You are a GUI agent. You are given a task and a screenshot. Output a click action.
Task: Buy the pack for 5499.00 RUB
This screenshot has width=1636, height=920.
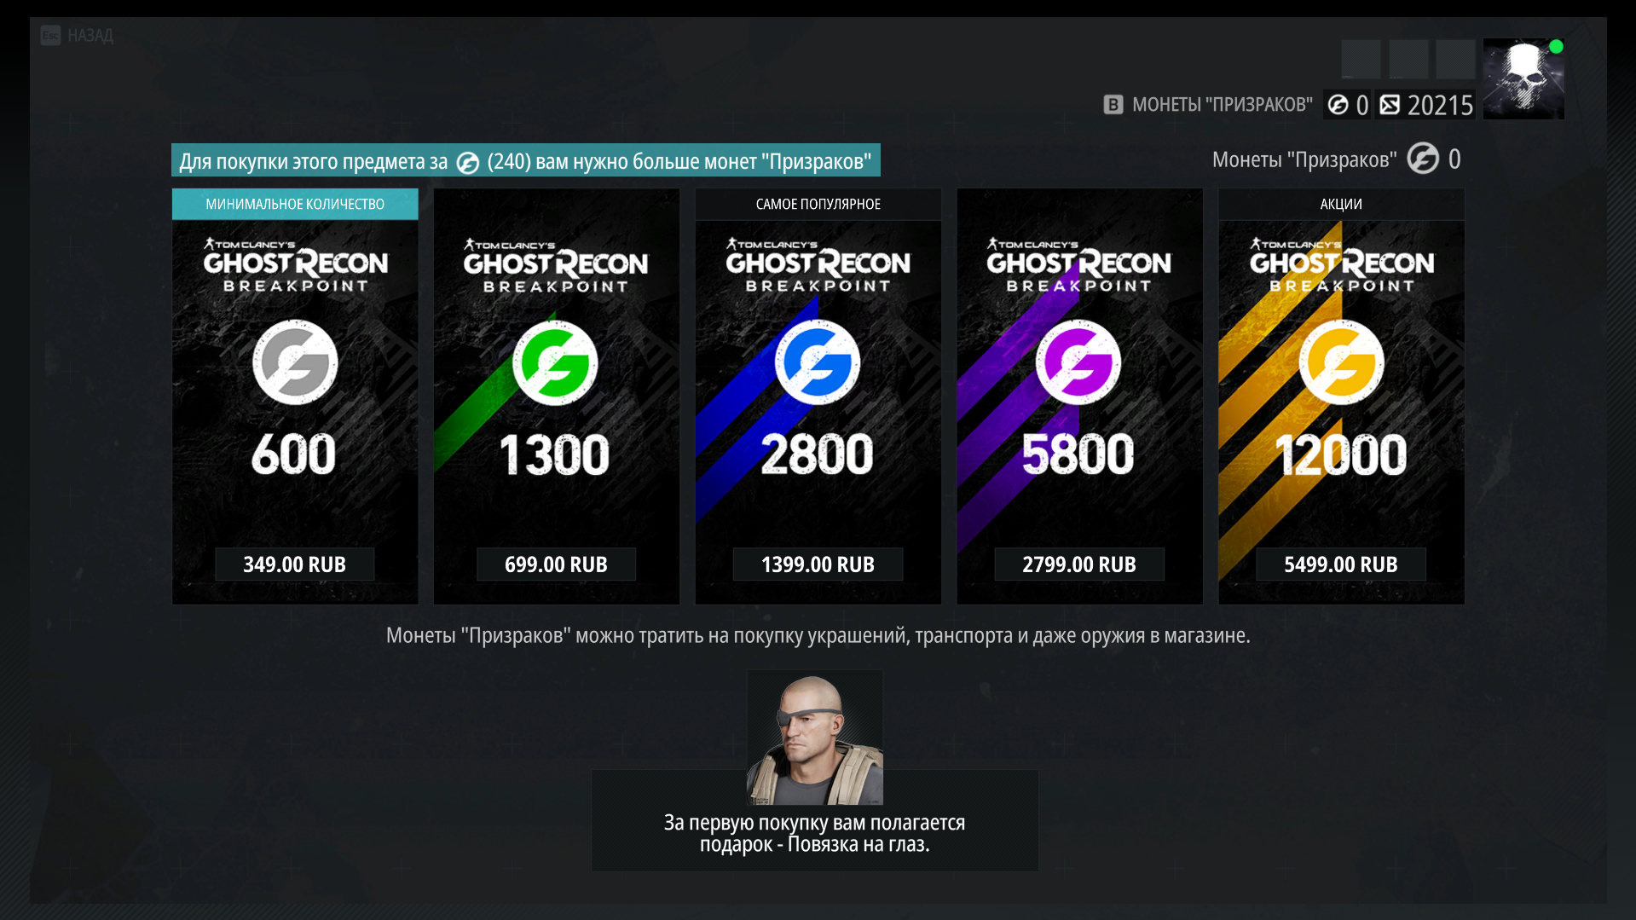coord(1341,564)
